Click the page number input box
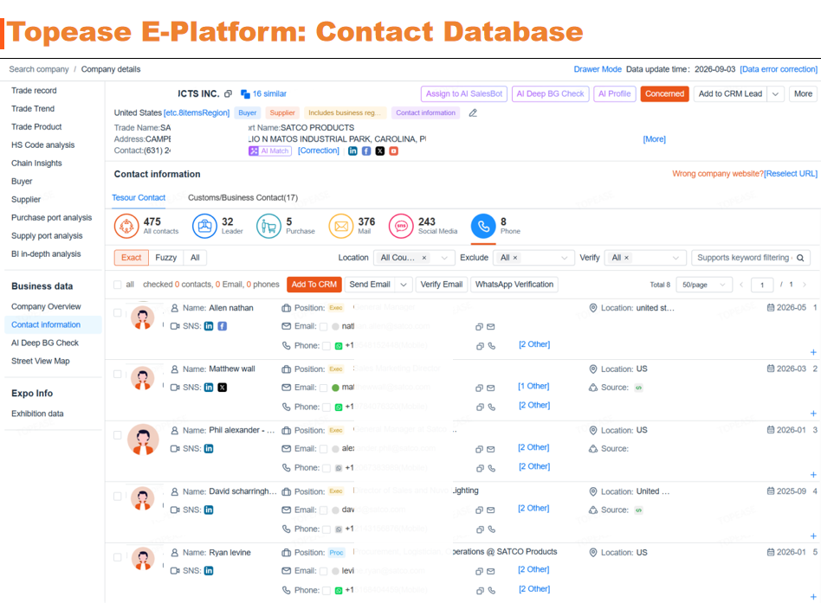Viewport: 821px width, 603px height. 762,285
